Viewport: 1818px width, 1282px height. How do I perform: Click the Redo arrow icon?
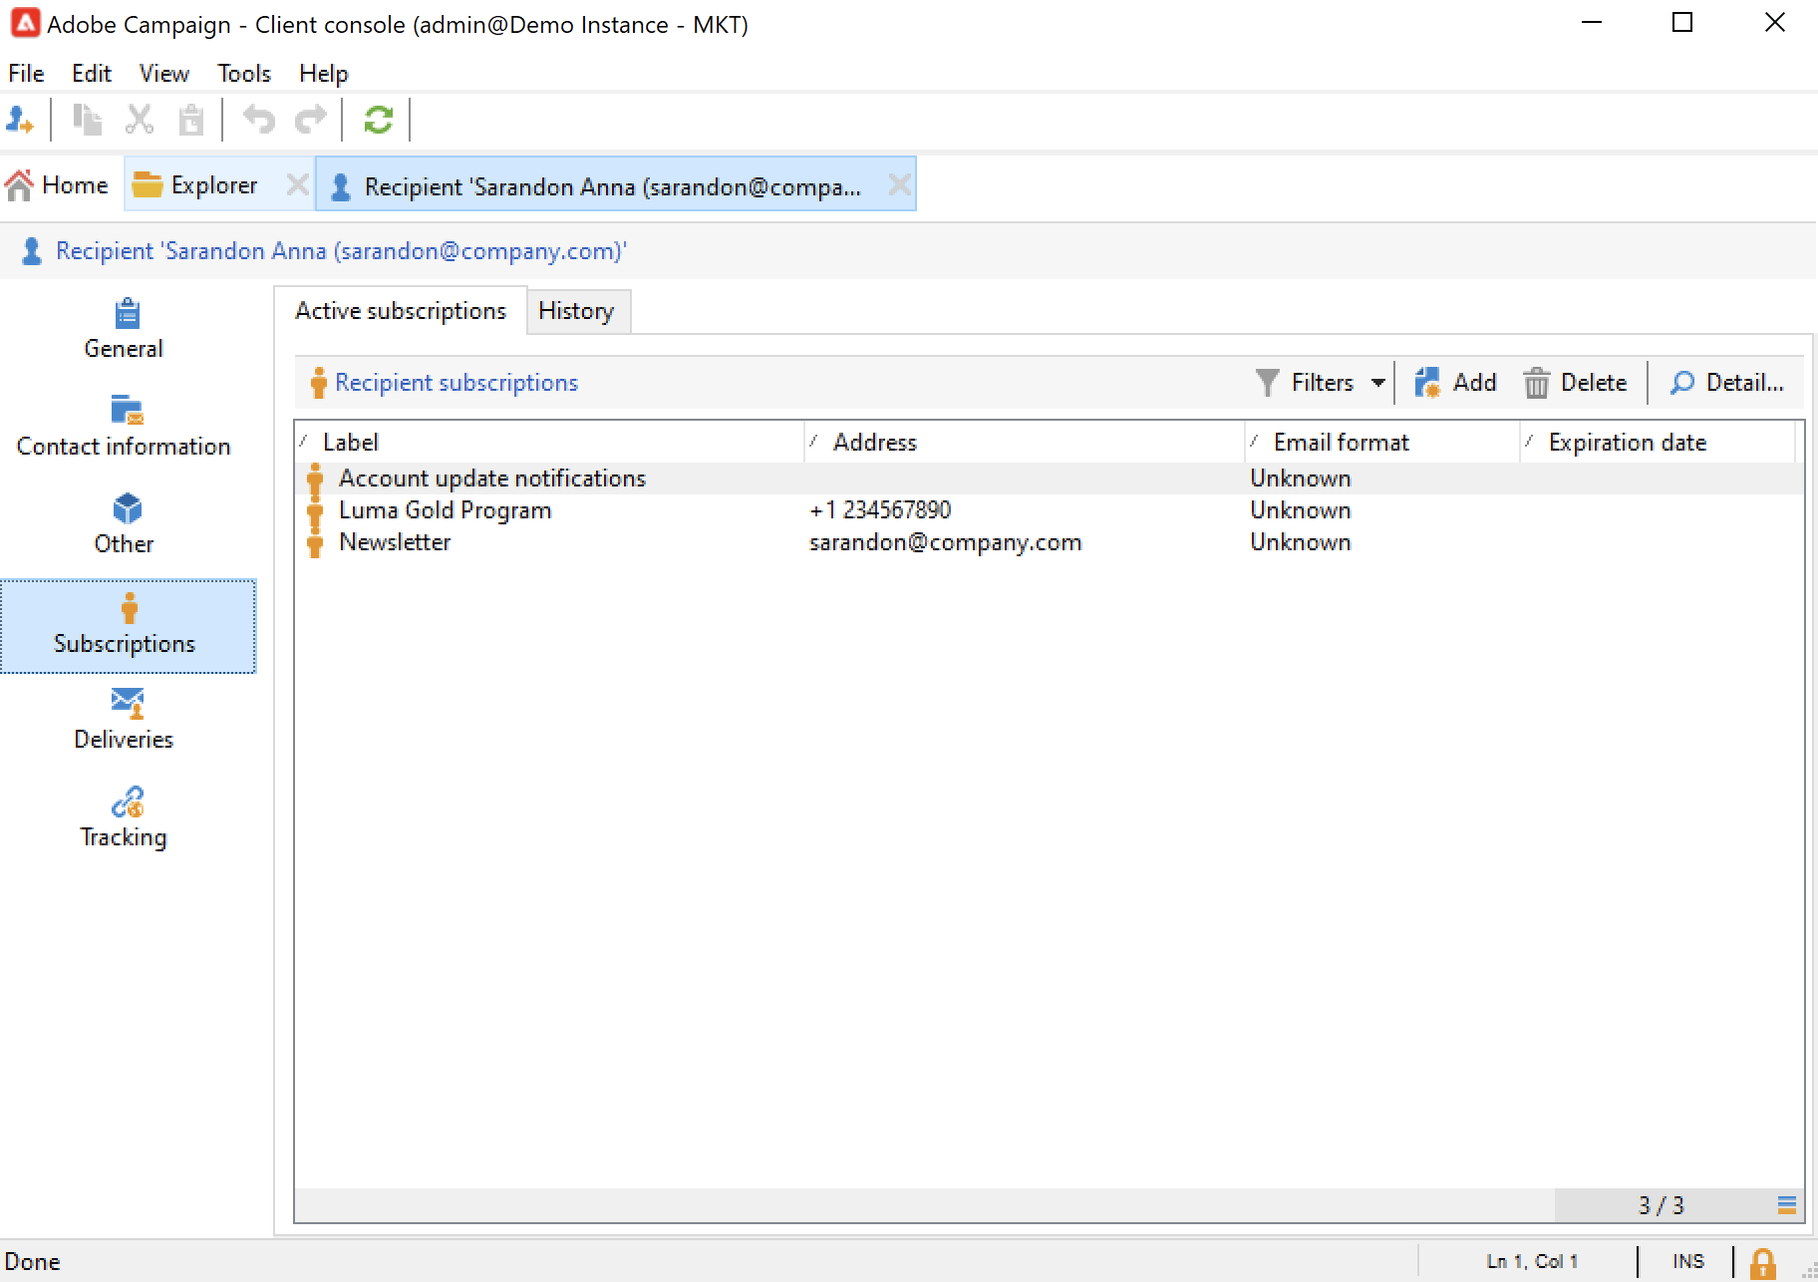(x=311, y=121)
